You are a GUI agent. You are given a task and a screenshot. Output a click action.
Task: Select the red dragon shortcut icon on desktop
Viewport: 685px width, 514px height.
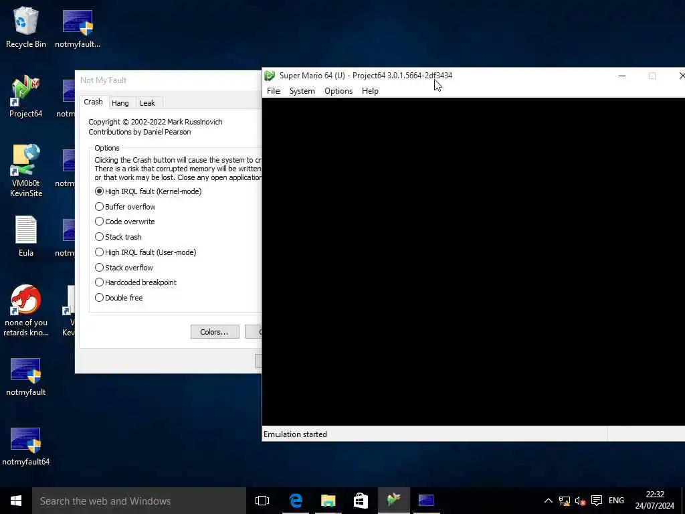click(x=26, y=311)
